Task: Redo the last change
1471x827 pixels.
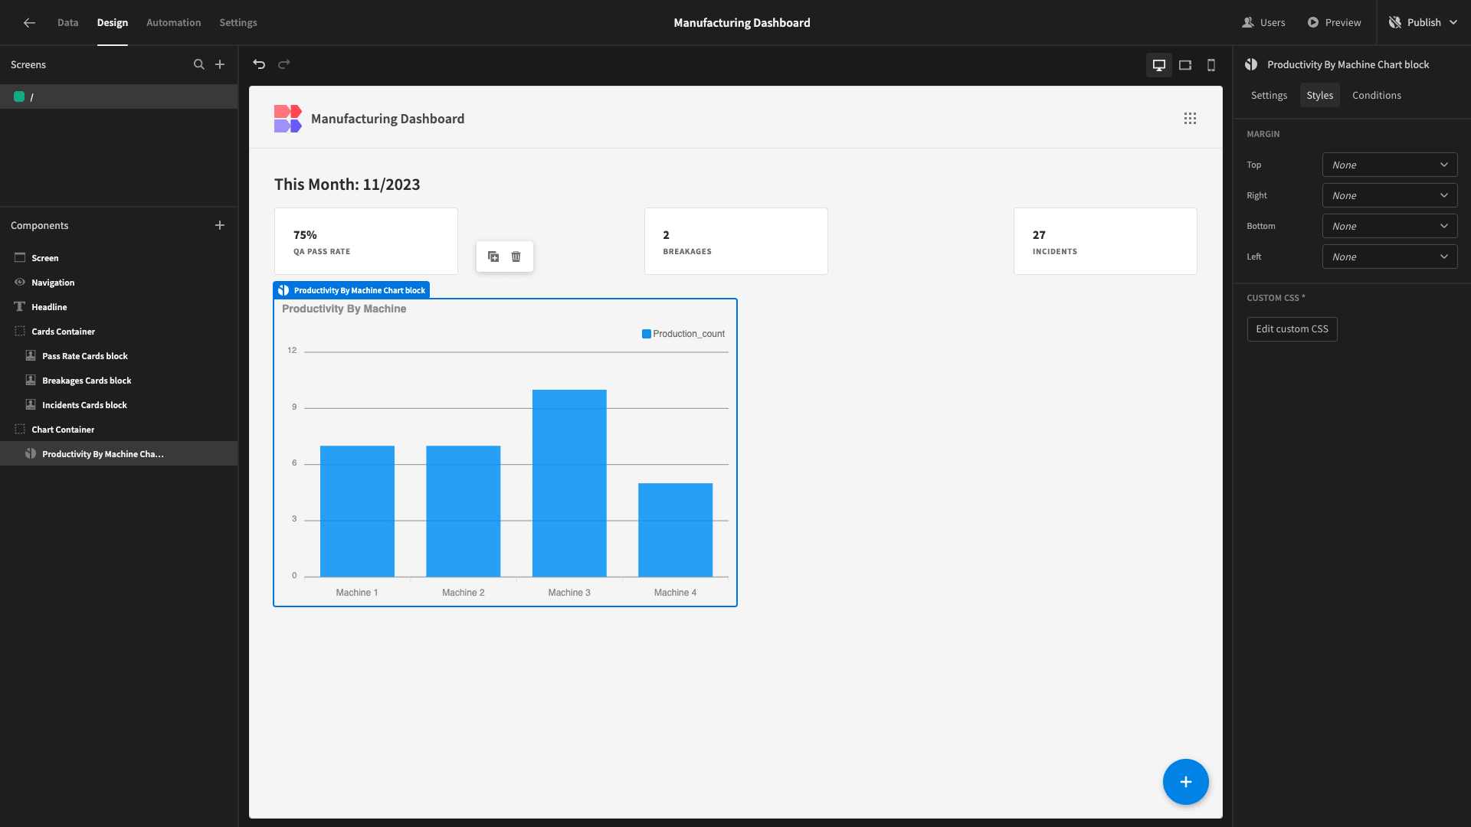Action: (x=284, y=64)
